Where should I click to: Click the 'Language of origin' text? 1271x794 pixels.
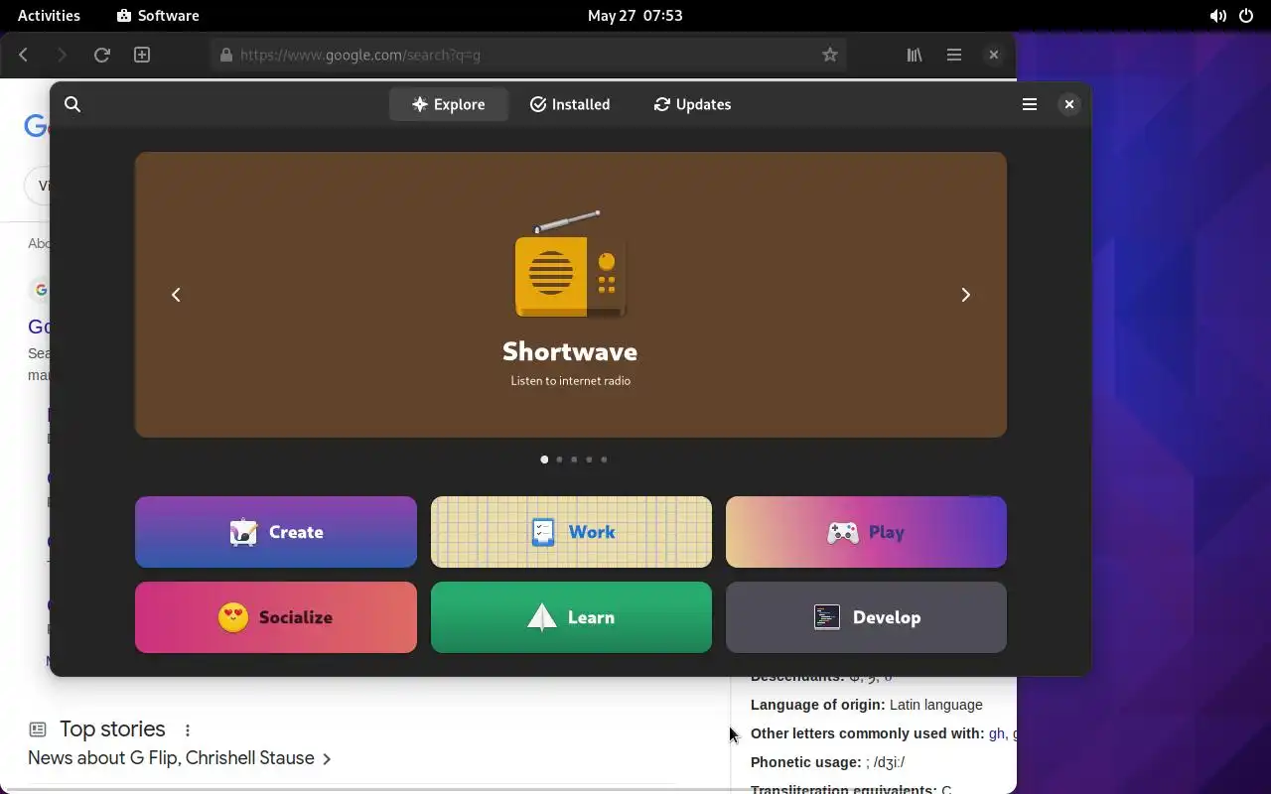coord(817,705)
